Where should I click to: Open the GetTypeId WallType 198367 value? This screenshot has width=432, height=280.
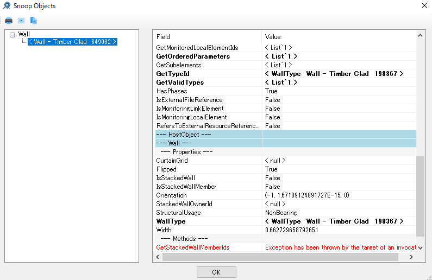334,74
